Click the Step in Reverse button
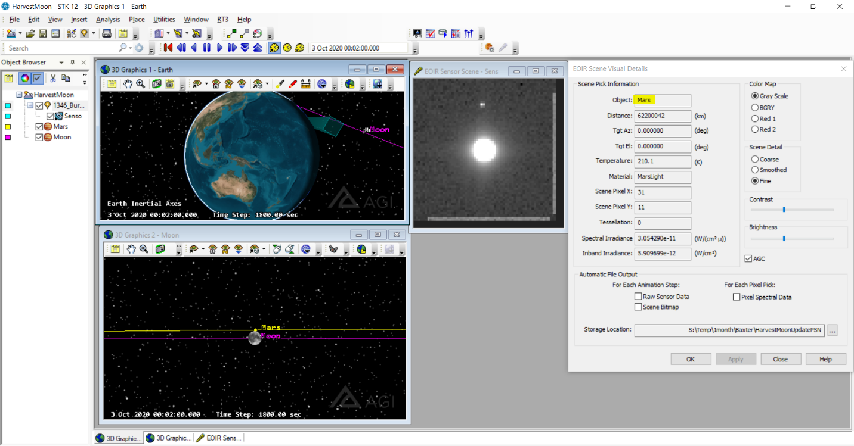Viewport: 854px width, 446px height. 181,48
